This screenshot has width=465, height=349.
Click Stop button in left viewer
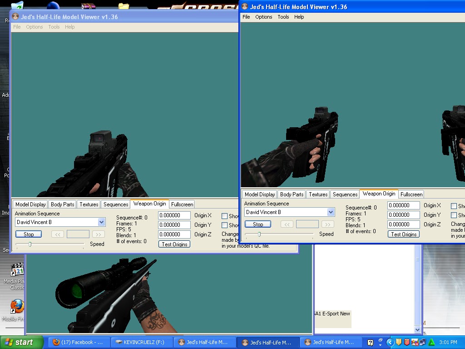point(29,234)
